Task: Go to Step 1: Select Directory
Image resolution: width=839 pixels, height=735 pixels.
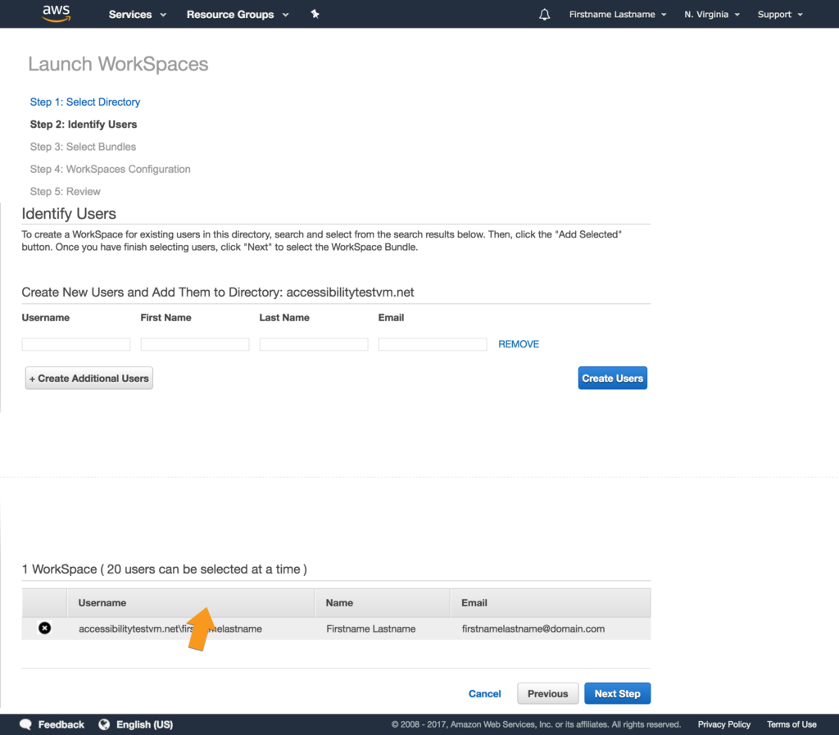Action: click(x=85, y=102)
